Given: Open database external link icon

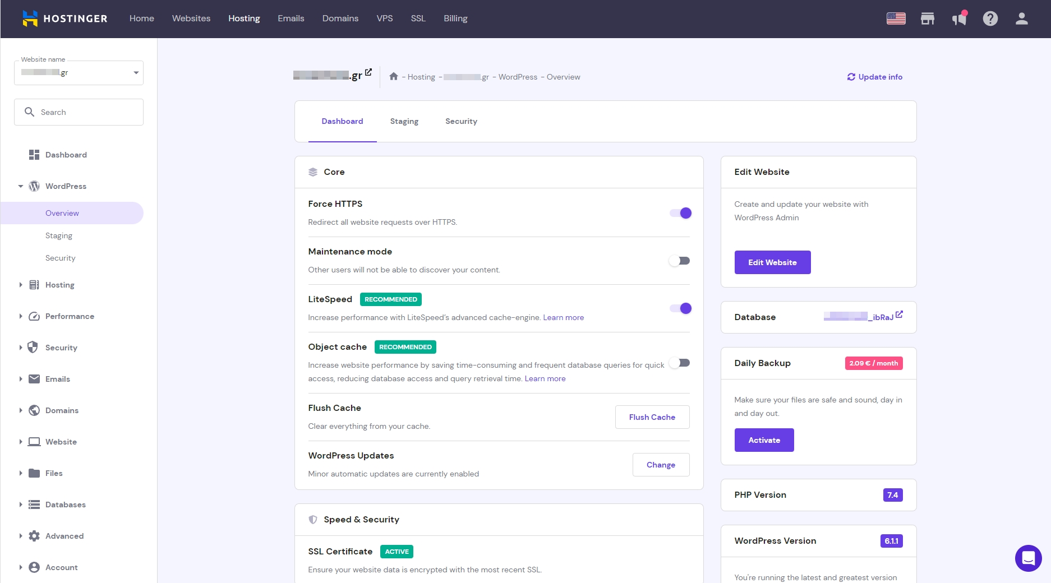Looking at the screenshot, I should coord(899,315).
